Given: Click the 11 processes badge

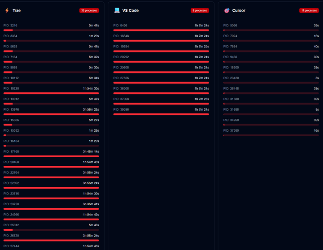Looking at the screenshot, I should pyautogui.click(x=309, y=10).
